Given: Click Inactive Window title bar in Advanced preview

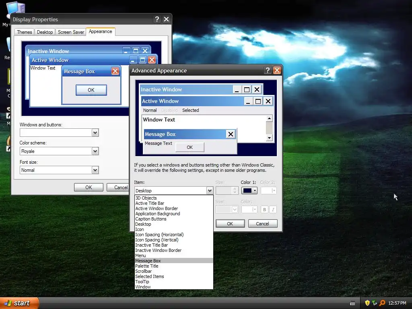Looking at the screenshot, I should click(x=186, y=90).
